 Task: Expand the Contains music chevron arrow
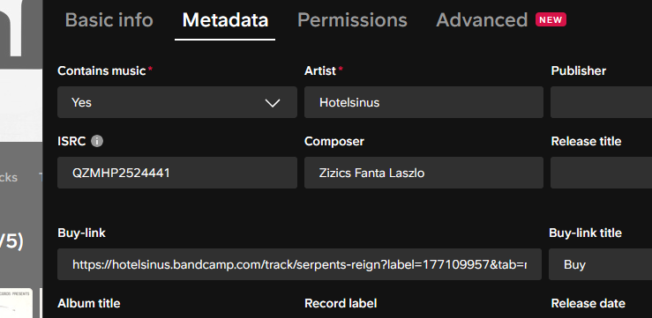point(273,103)
